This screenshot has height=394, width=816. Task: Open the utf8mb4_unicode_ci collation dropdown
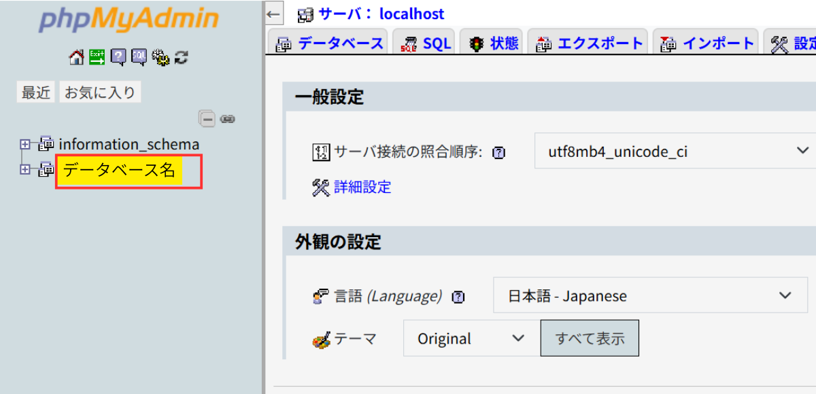point(675,151)
